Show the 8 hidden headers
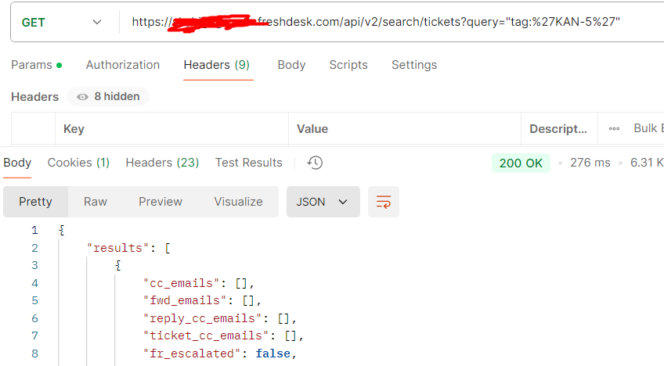The height and width of the screenshot is (366, 664). [x=108, y=97]
